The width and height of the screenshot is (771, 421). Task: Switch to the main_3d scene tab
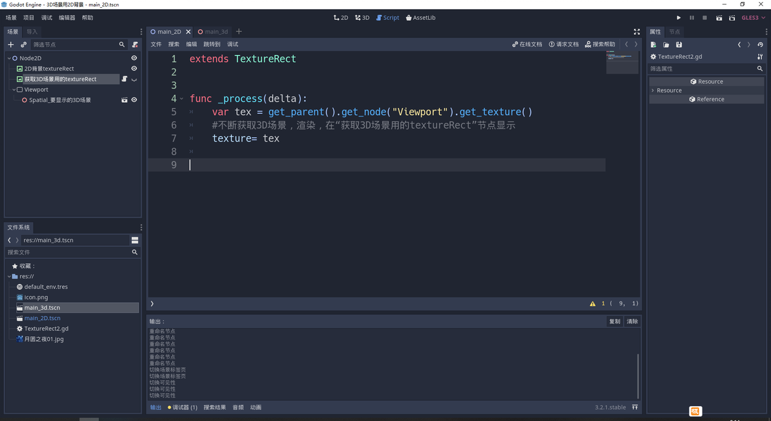[x=213, y=32]
